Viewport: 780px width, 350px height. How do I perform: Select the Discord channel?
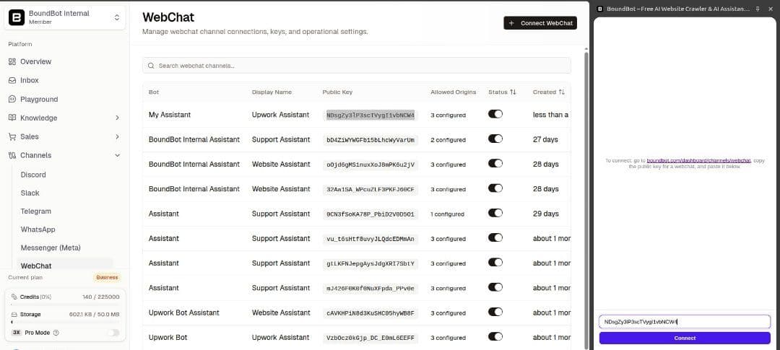[33, 175]
